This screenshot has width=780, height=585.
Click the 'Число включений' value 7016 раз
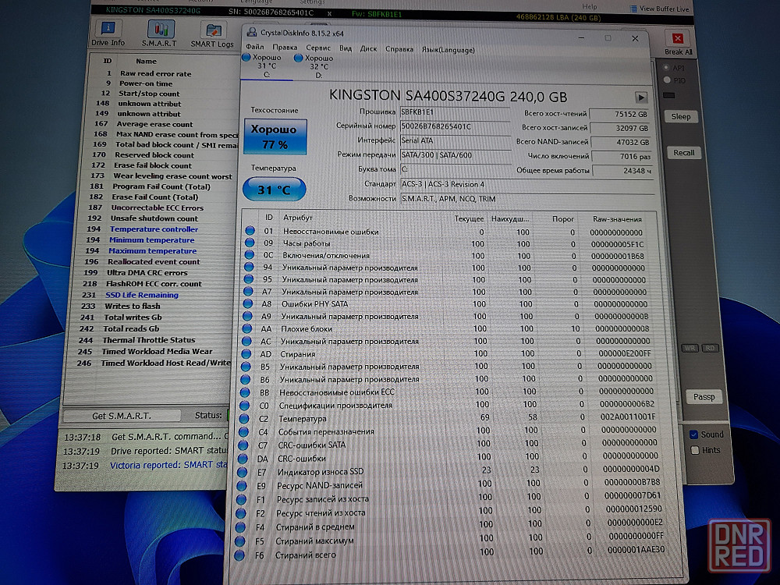[x=622, y=156]
